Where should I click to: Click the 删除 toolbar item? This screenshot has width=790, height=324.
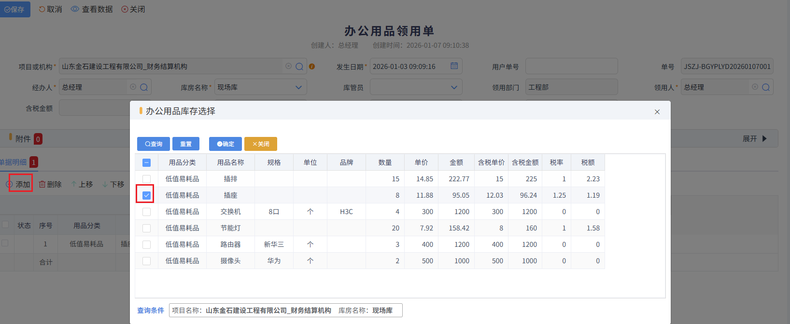50,184
